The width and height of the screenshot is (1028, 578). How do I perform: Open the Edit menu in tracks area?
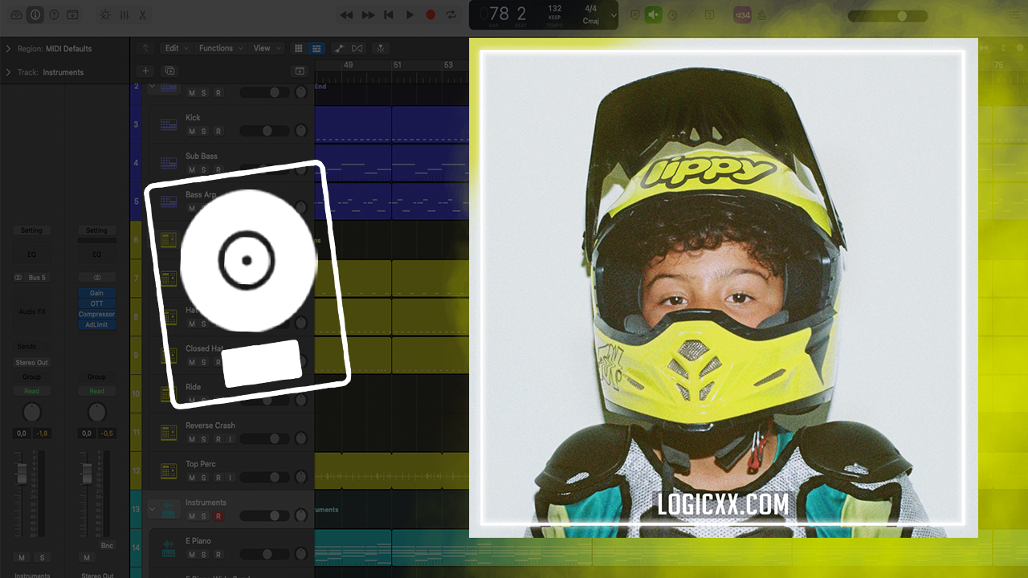click(x=176, y=48)
